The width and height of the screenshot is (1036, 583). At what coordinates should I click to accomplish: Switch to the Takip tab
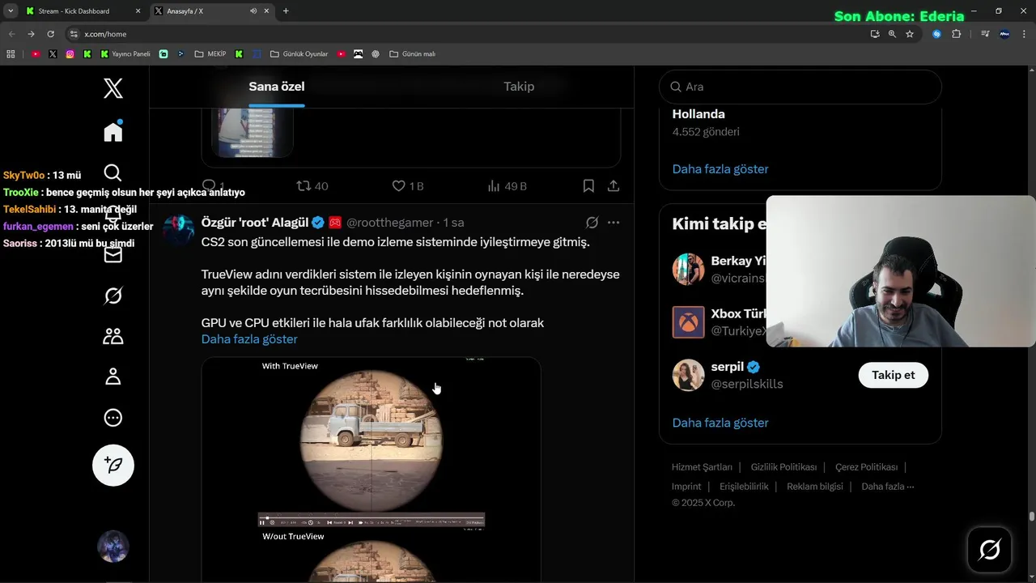tap(519, 87)
